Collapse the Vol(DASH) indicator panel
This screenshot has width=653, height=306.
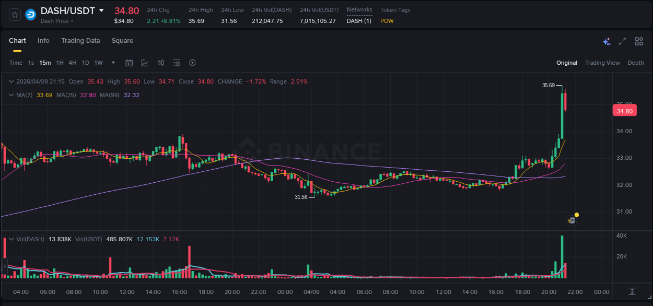point(11,239)
